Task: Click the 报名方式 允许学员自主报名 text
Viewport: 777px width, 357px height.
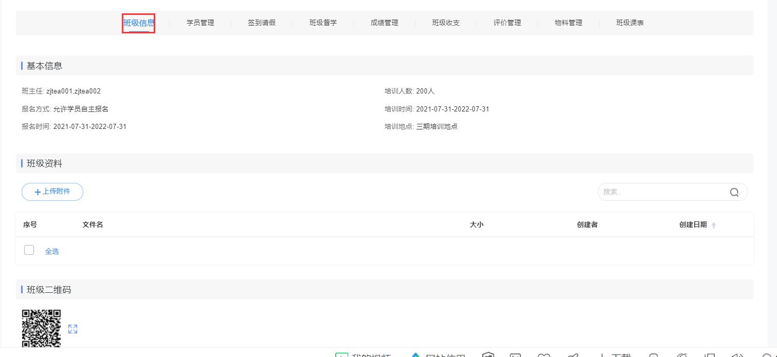Action: 65,109
